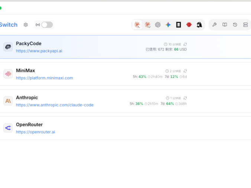Refresh PackyCode usage data
The image size is (251, 188).
point(185,44)
